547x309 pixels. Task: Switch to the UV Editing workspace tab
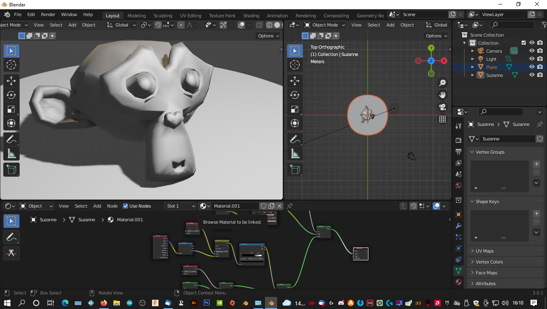tap(191, 16)
